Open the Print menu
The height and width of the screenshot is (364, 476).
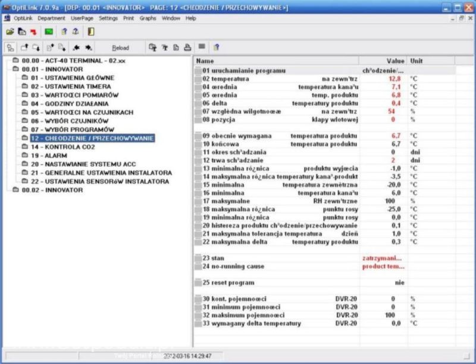[129, 18]
